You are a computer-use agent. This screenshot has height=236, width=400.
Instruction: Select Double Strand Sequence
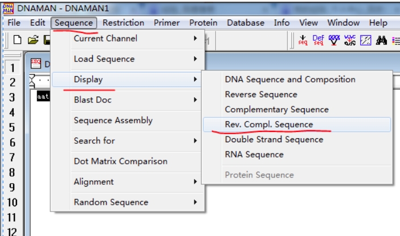pos(297,139)
